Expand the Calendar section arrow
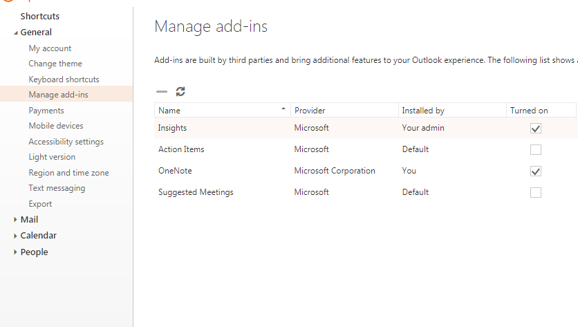The image size is (578, 327). [15, 236]
